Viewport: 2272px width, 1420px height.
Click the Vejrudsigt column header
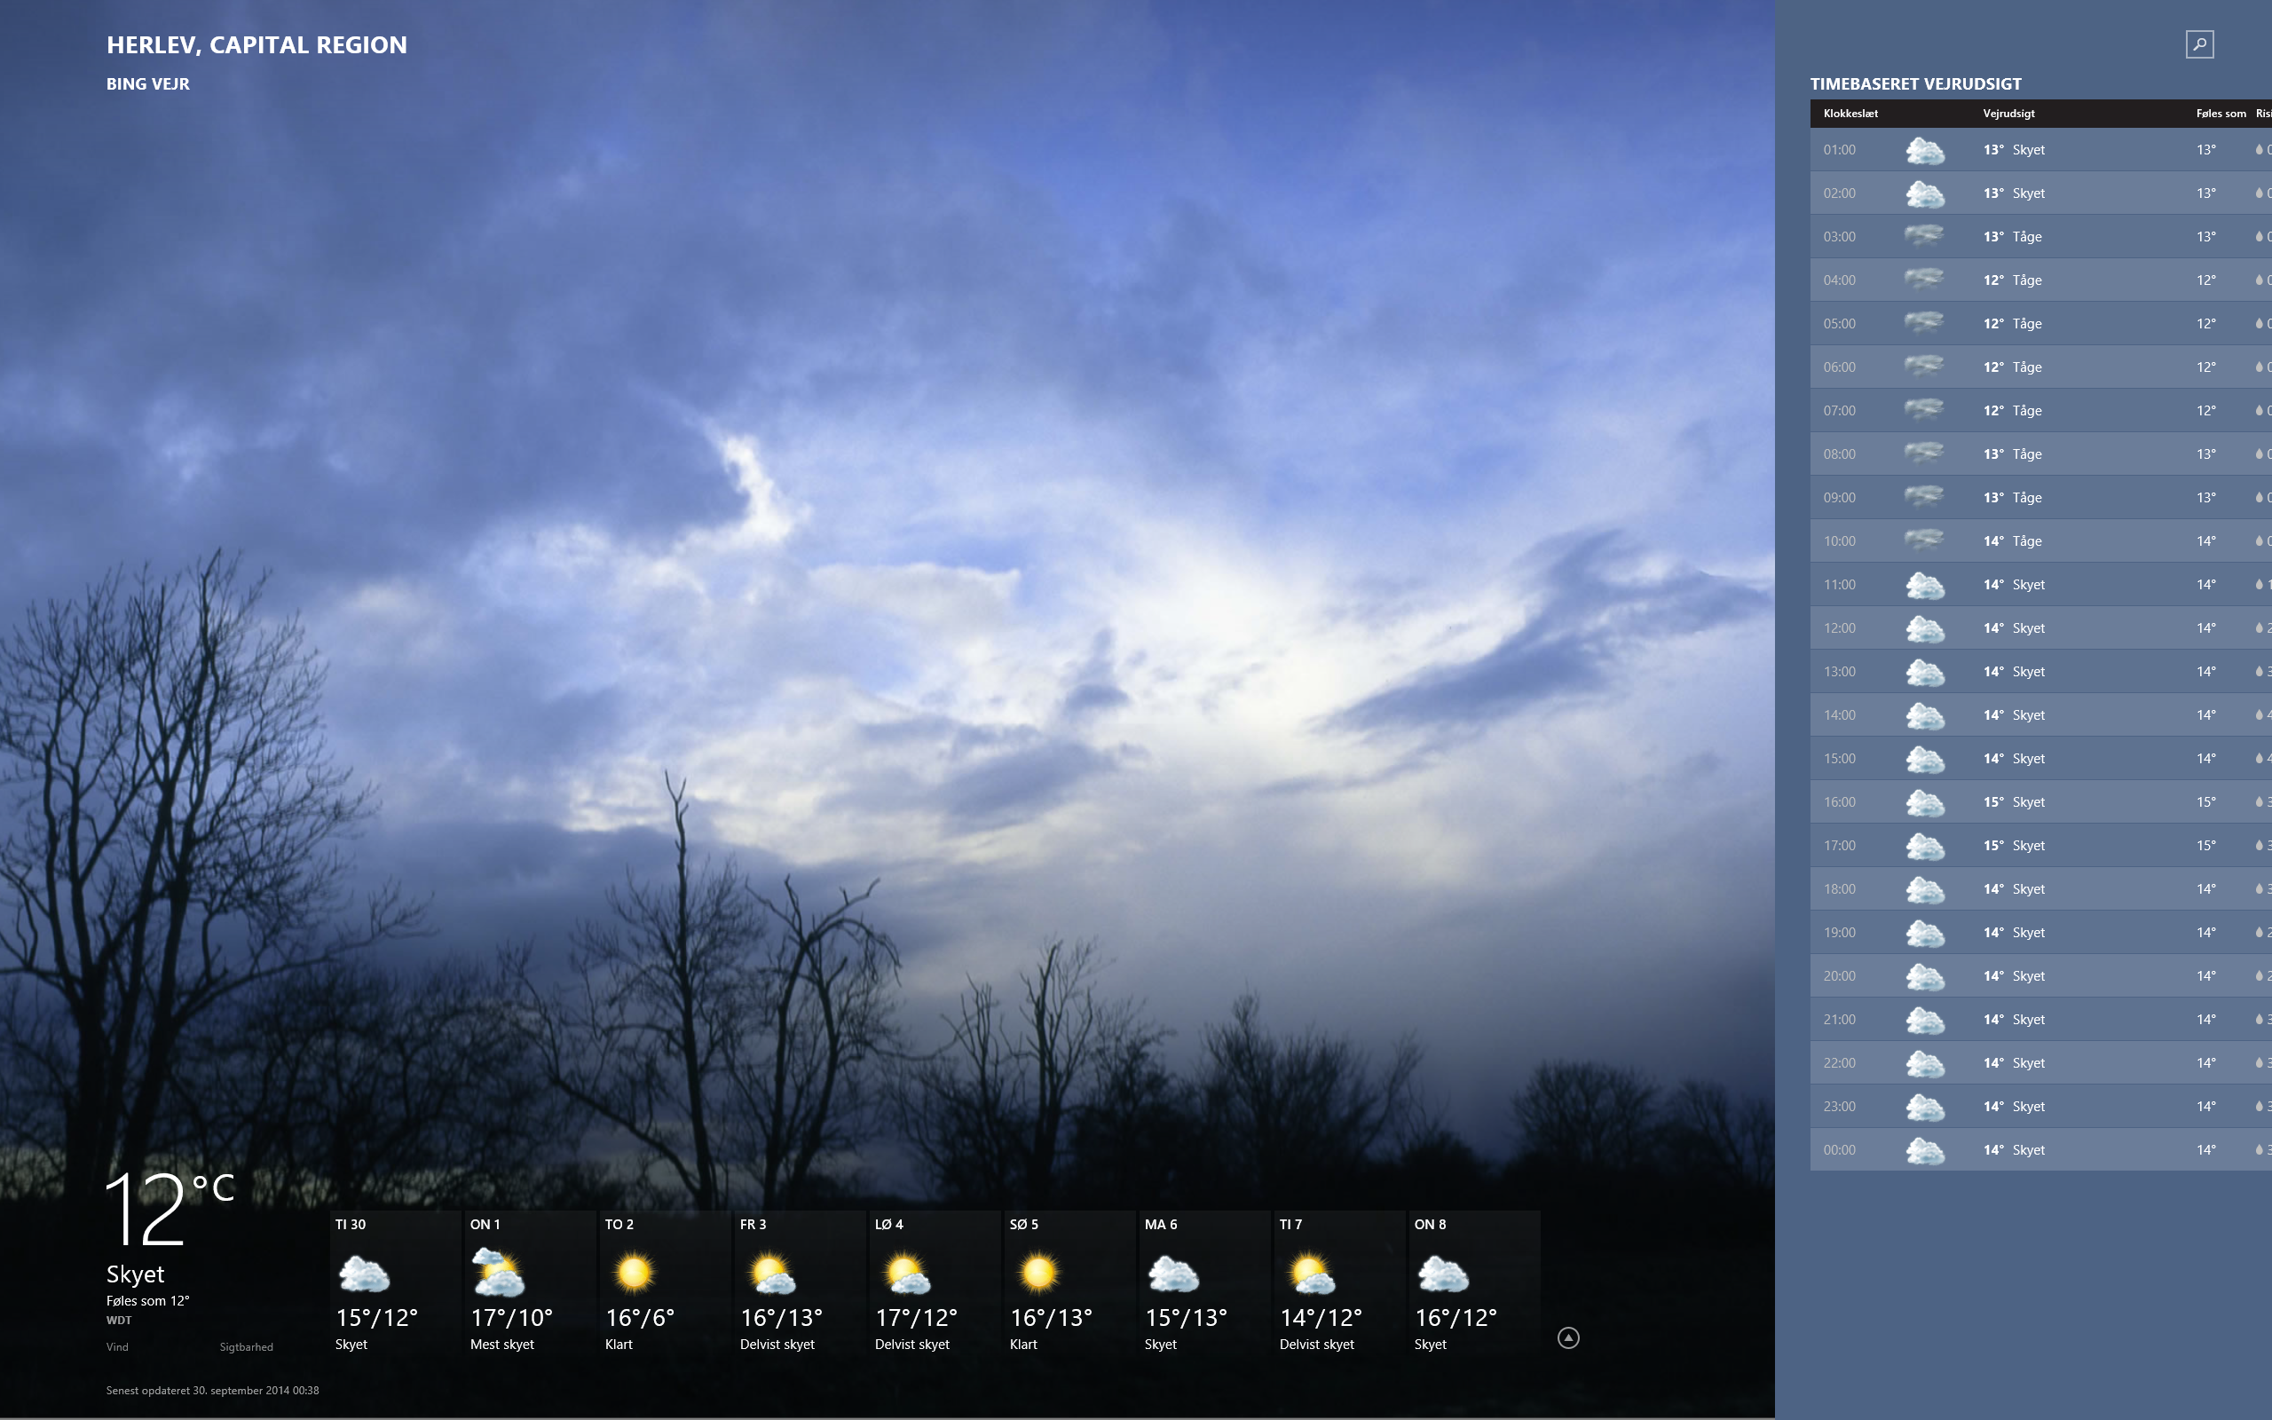(x=2008, y=114)
